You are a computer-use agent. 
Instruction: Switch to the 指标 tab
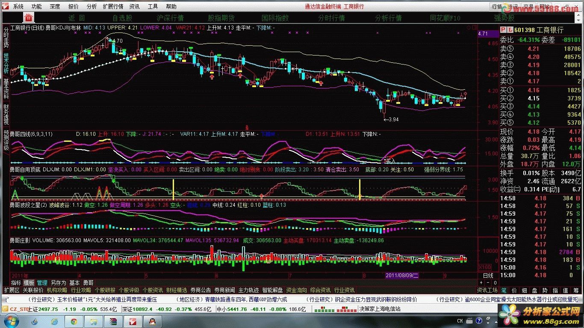(x=16, y=283)
